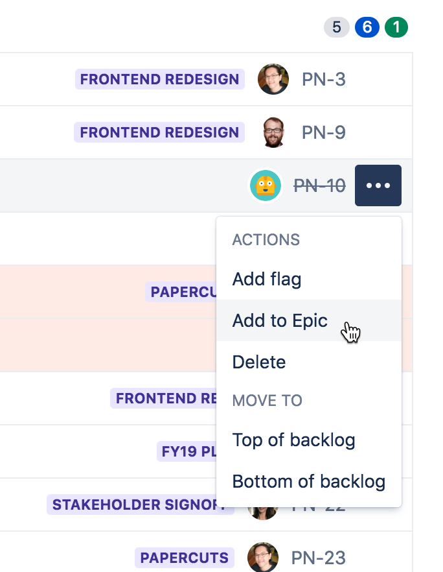The width and height of the screenshot is (443, 572).
Task: Click the emoji avatar on issue PN-10
Action: (x=266, y=185)
